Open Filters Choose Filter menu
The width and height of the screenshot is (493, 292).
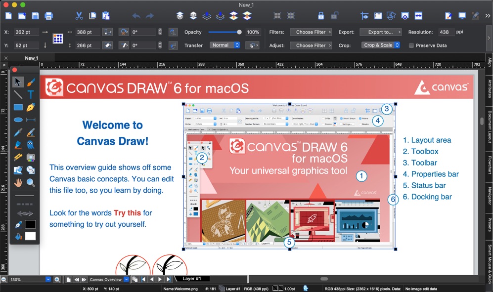[x=311, y=32]
